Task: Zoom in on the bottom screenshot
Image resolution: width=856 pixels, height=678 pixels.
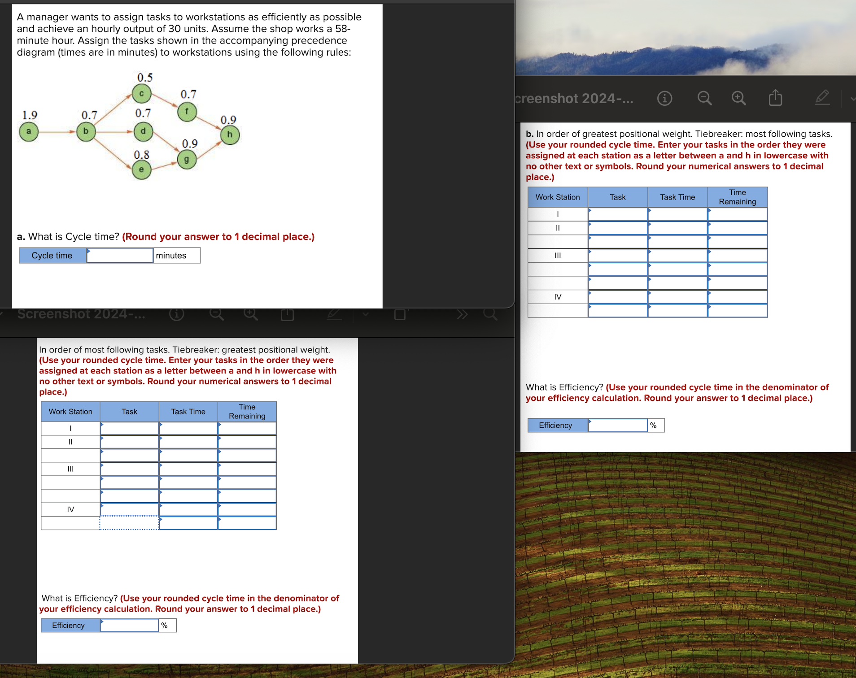Action: point(251,314)
